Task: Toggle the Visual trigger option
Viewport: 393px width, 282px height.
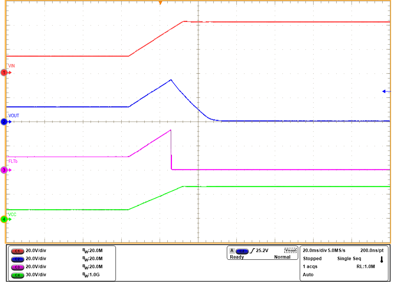Action: coord(291,250)
